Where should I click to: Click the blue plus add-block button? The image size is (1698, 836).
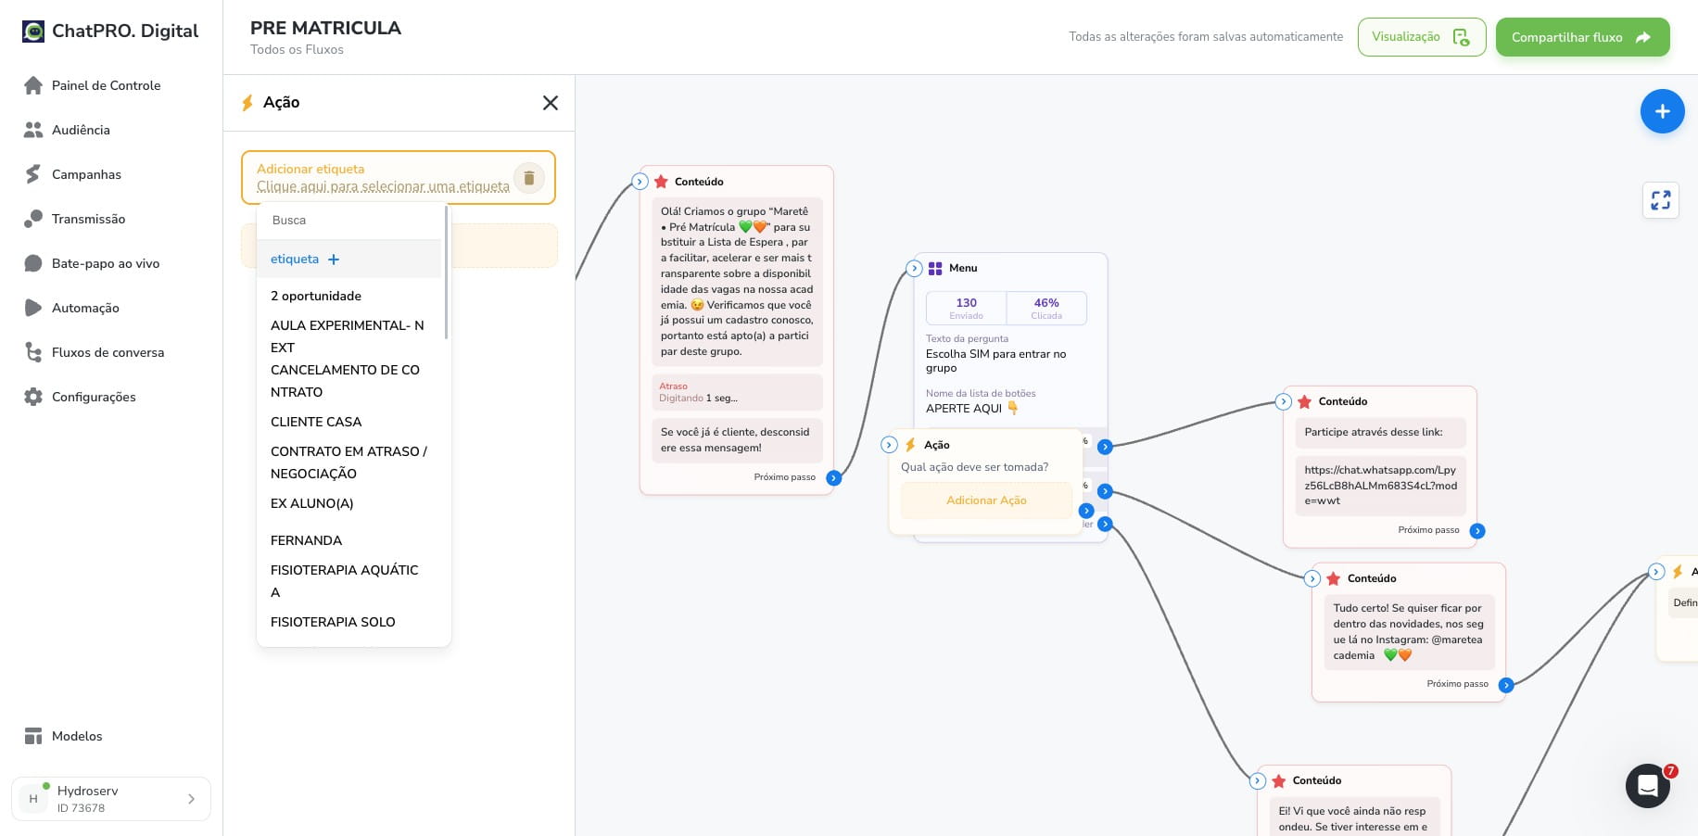(1663, 111)
